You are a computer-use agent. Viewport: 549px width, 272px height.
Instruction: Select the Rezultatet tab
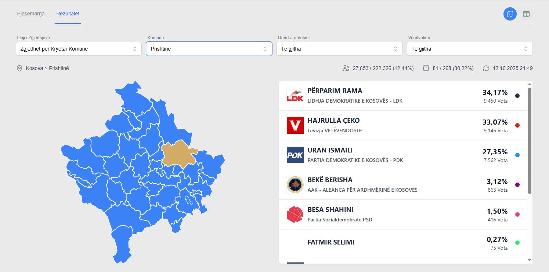click(x=68, y=14)
